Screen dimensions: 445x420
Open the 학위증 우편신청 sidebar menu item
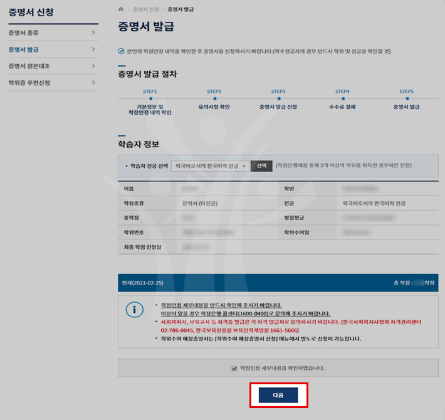(x=29, y=83)
